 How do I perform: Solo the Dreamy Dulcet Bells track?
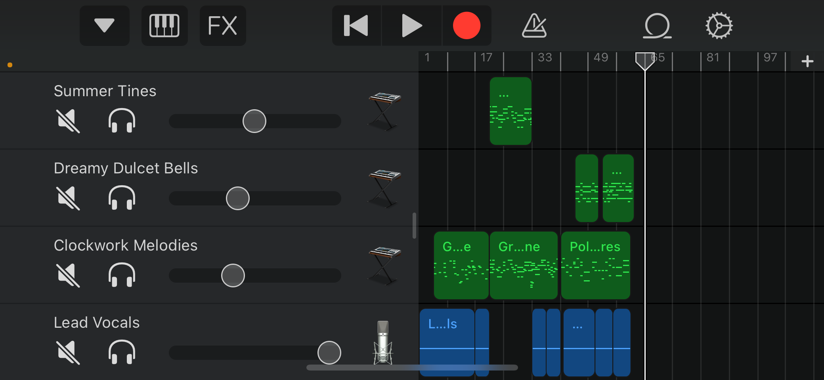click(x=122, y=198)
